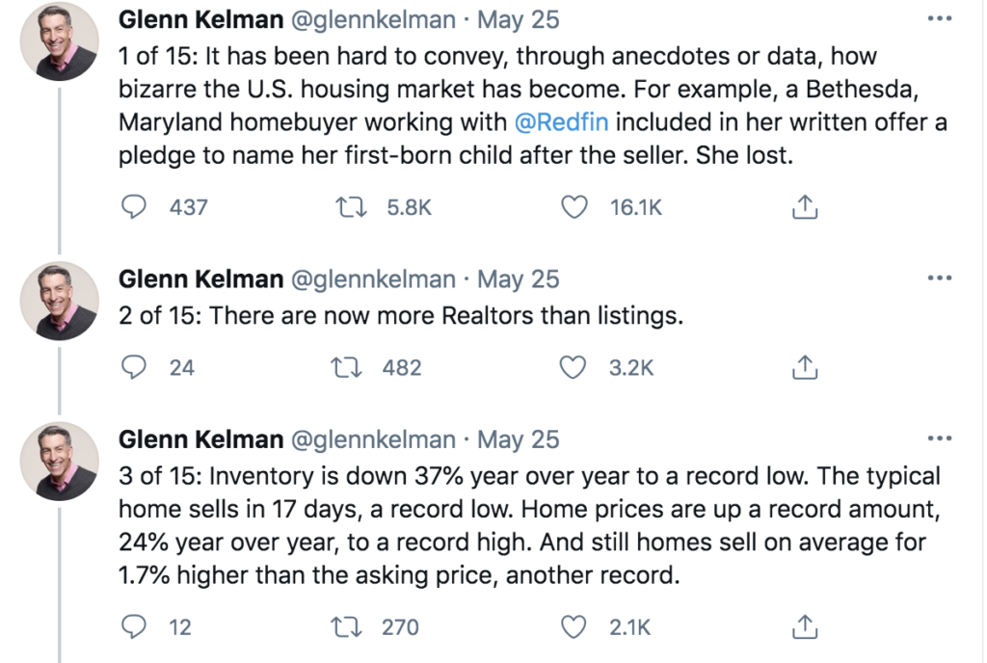Share the 3 of 15 tweet
The width and height of the screenshot is (987, 663).
(x=805, y=627)
